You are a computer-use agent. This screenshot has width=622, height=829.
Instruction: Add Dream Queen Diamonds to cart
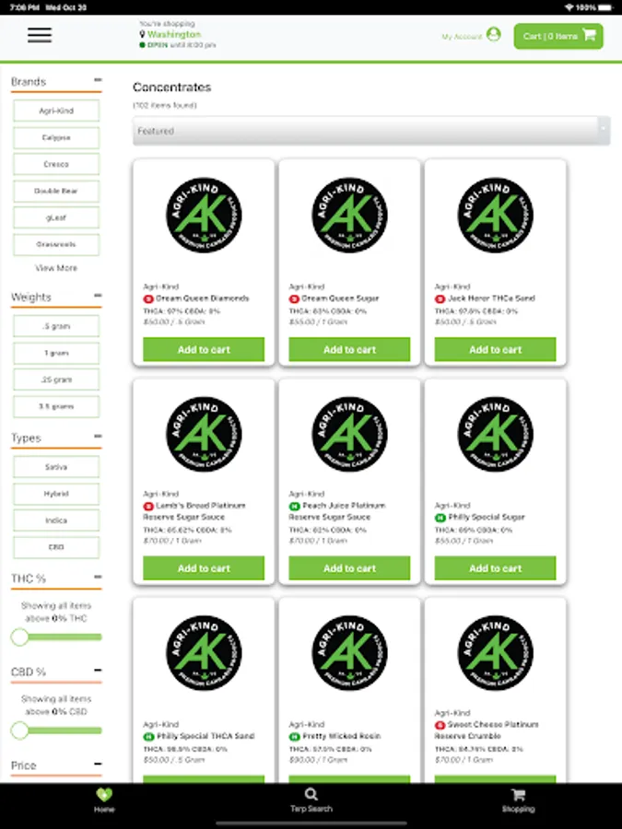tap(204, 349)
